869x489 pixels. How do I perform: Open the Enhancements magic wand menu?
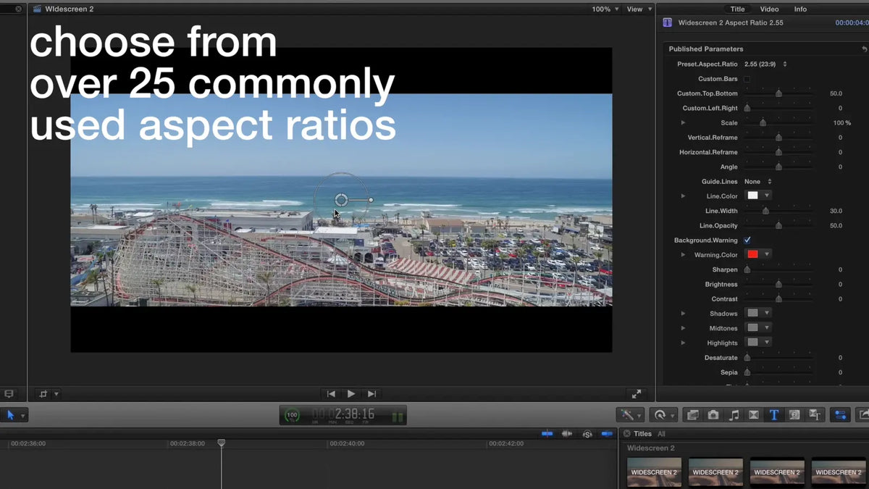629,415
